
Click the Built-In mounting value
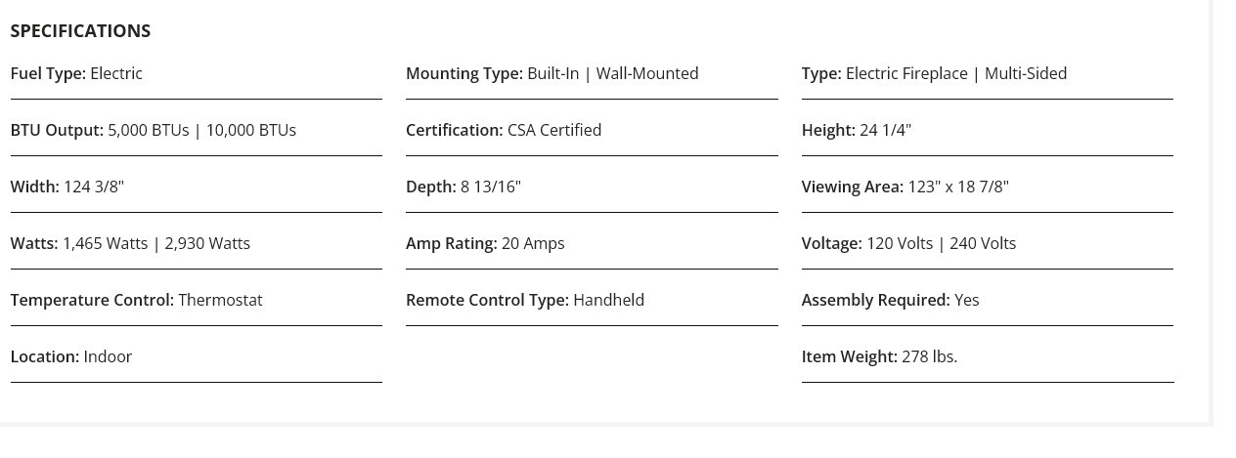pos(552,74)
